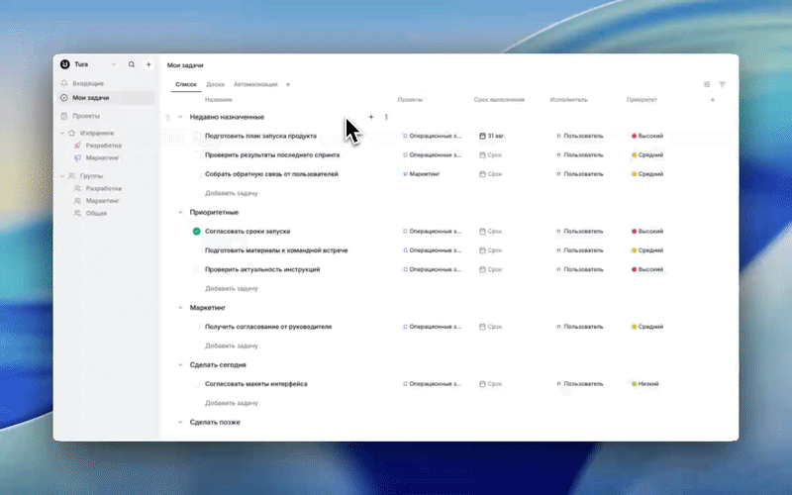Click the Исполнитель column header
The image size is (792, 495).
point(568,100)
